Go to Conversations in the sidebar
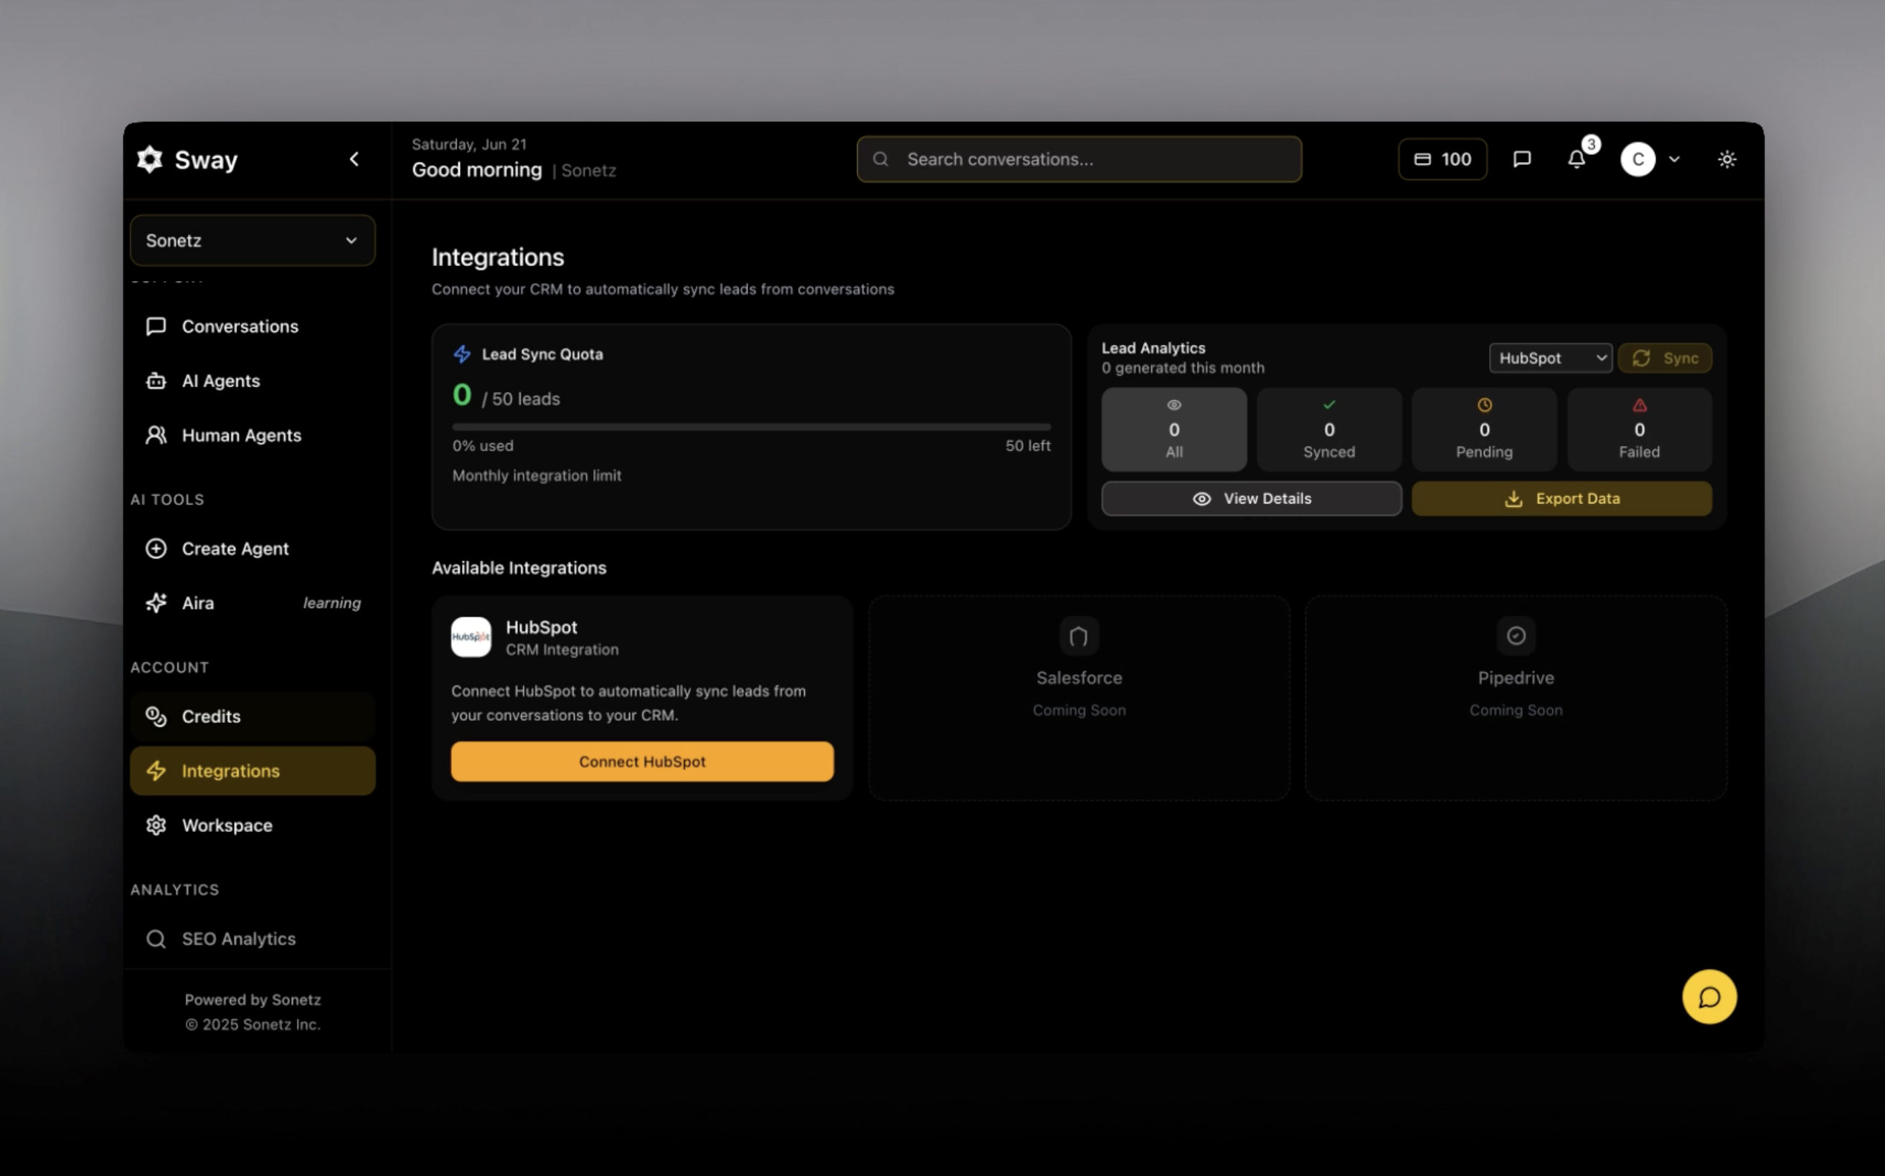Screen dimensions: 1885x1176 pos(240,327)
